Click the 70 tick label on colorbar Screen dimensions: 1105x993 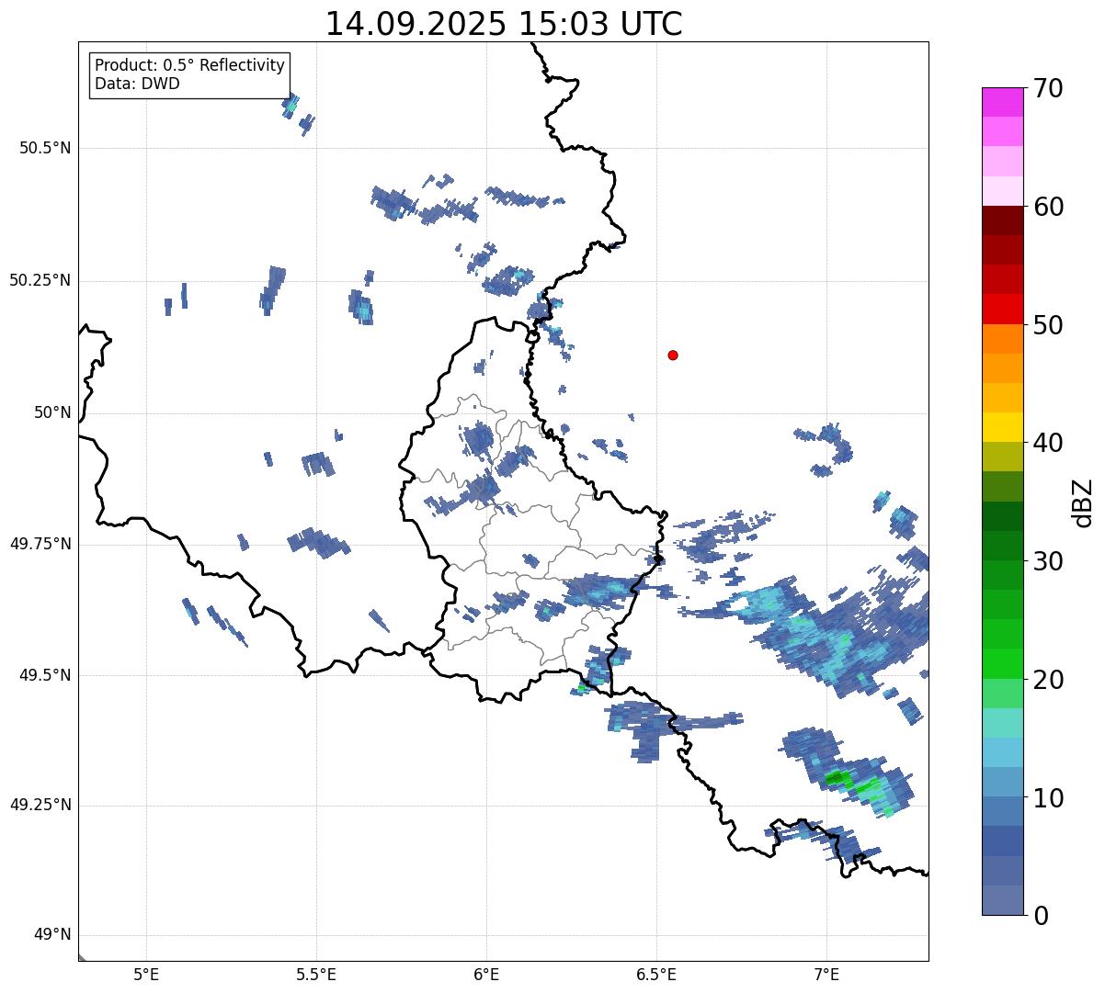pos(1048,88)
